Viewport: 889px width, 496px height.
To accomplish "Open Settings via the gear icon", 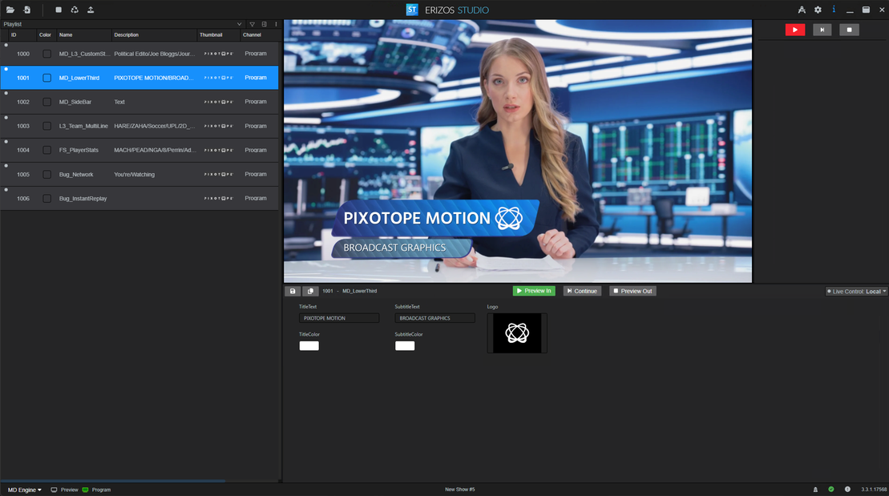I will click(818, 10).
